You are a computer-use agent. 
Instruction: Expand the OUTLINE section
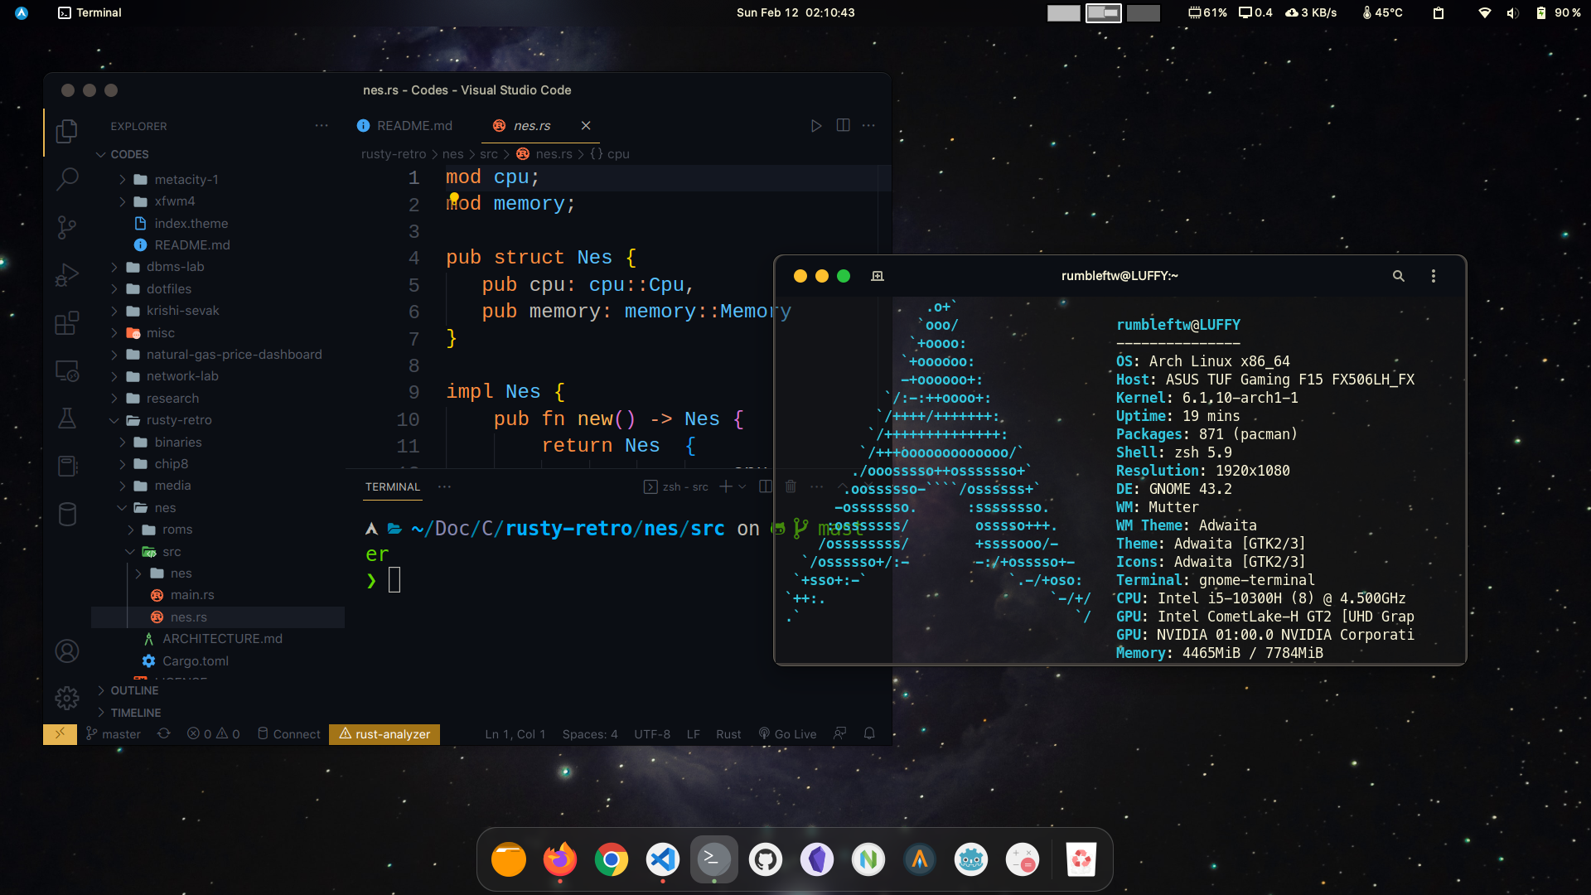pyautogui.click(x=134, y=690)
